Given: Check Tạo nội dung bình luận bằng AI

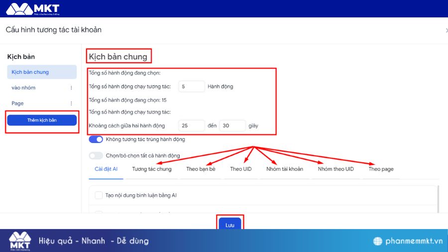Looking at the screenshot, I should pos(99,195).
